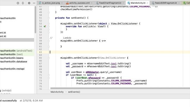Click the Lambda comment on line 58
This screenshot has height=107, width=190.
point(67,38)
